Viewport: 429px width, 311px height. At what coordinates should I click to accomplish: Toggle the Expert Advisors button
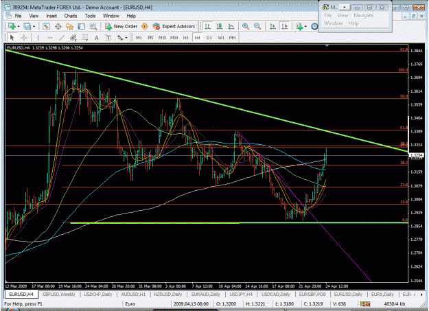(174, 26)
